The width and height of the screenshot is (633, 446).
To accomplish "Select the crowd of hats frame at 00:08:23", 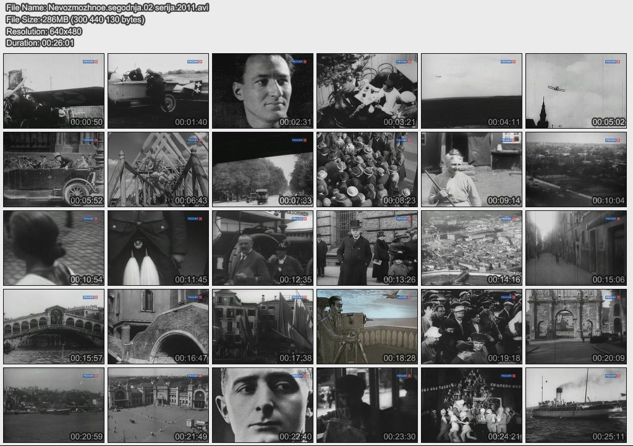I will coord(367,169).
